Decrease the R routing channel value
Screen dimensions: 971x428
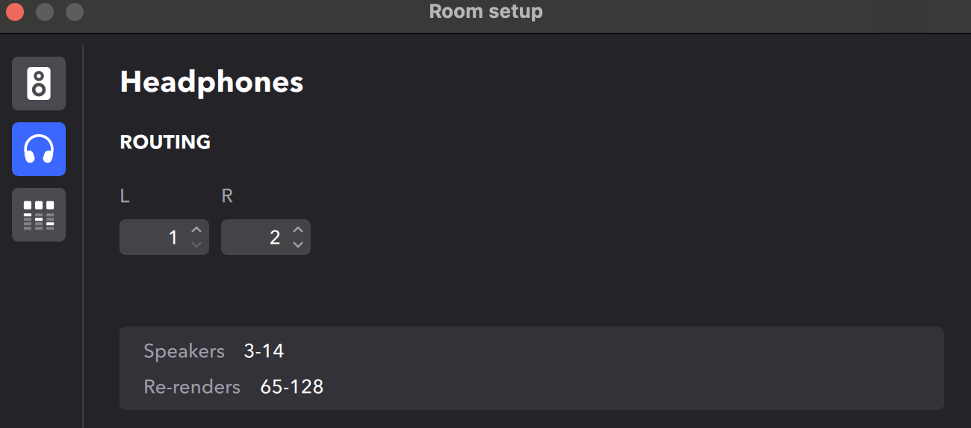298,245
